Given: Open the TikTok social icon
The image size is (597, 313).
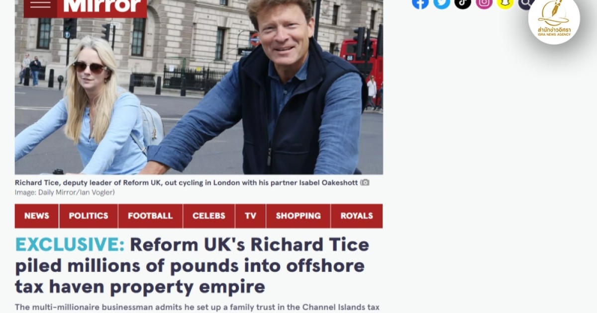Looking at the screenshot, I should (463, 2).
